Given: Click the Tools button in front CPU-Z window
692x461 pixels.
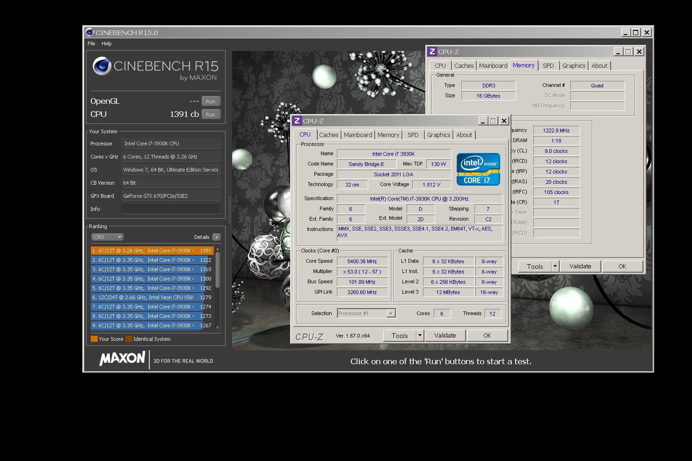Looking at the screenshot, I should [x=400, y=335].
